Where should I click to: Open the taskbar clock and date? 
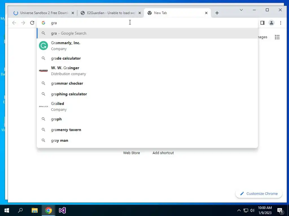coord(265,210)
